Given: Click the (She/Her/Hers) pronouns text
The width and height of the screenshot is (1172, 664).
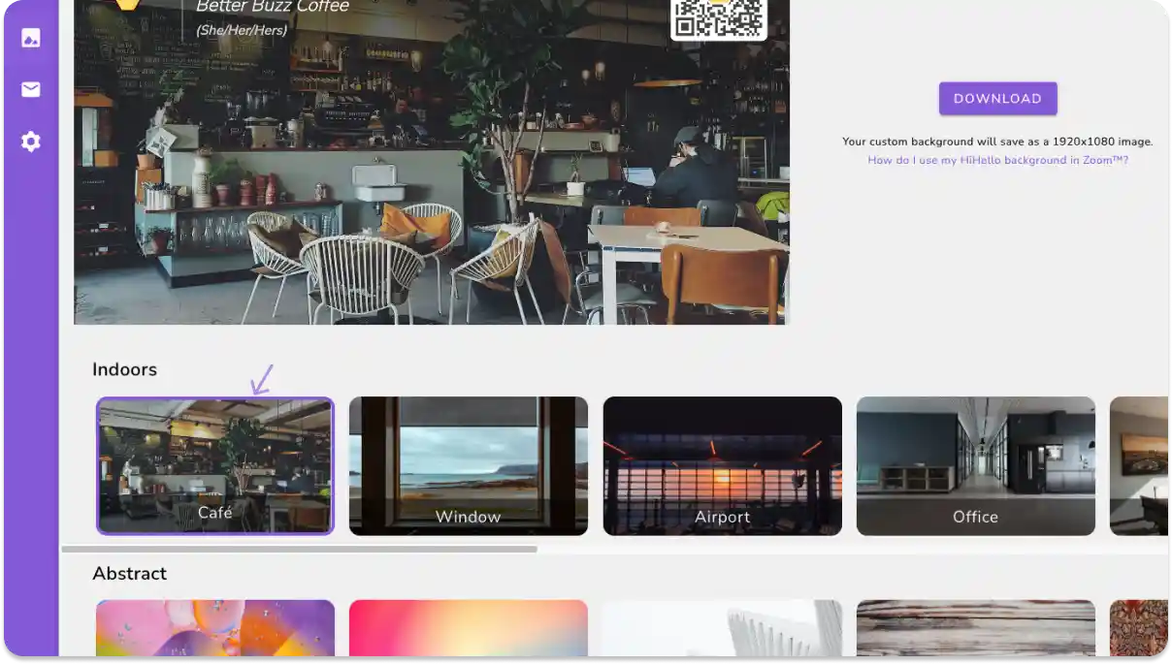Looking at the screenshot, I should 240,30.
